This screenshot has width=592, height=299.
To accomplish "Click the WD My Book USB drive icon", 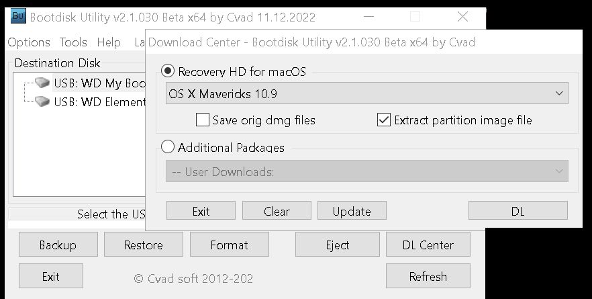I will pos(43,83).
